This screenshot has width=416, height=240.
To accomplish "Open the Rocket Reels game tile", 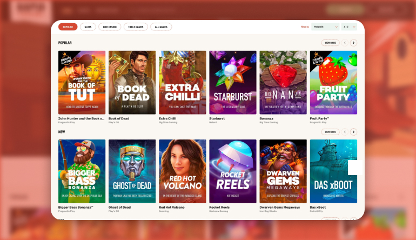I will (233, 171).
